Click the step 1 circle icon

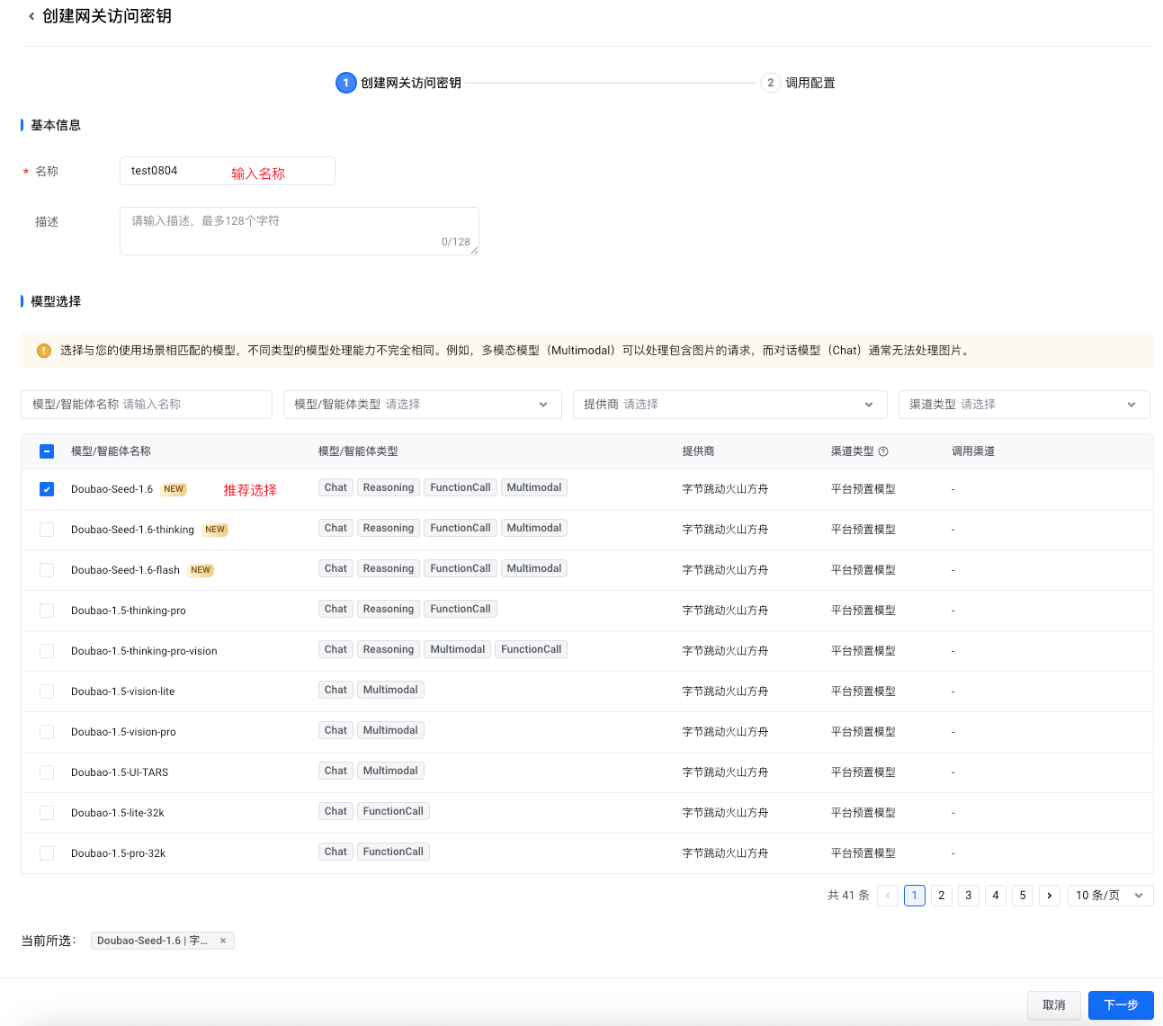pos(345,83)
